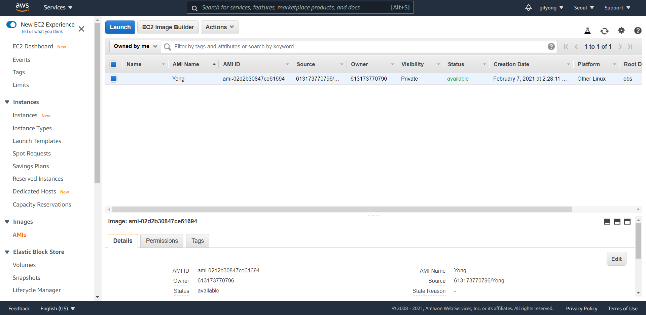646x315 pixels.
Task: Open the Terms of Use link
Action: [622, 309]
